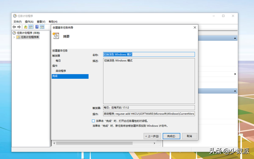Click the 名称 input field
This screenshot has height=159, width=254.
149,55
